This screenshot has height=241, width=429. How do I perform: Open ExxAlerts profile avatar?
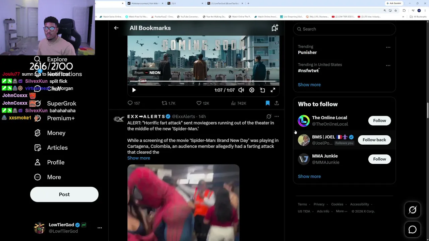pos(119,119)
